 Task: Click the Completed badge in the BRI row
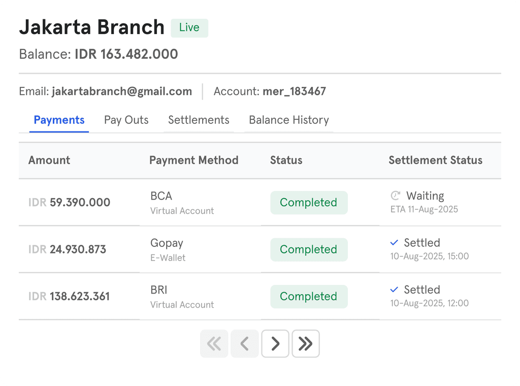pos(309,297)
